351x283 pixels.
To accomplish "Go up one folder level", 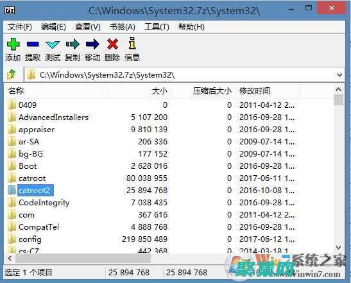I will click(x=11, y=74).
